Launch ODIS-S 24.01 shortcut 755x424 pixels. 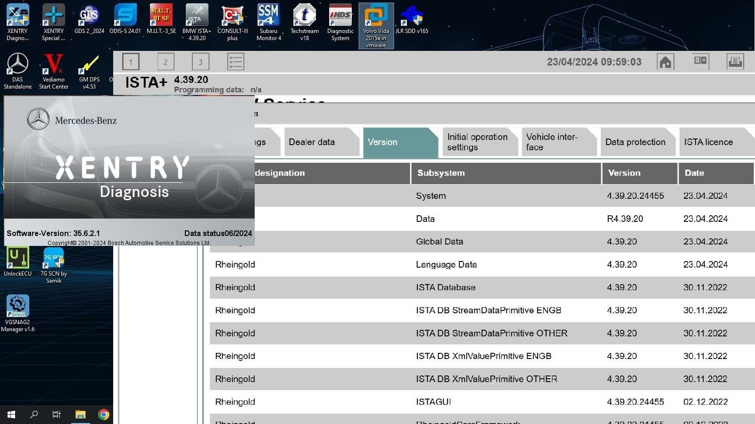[x=125, y=19]
